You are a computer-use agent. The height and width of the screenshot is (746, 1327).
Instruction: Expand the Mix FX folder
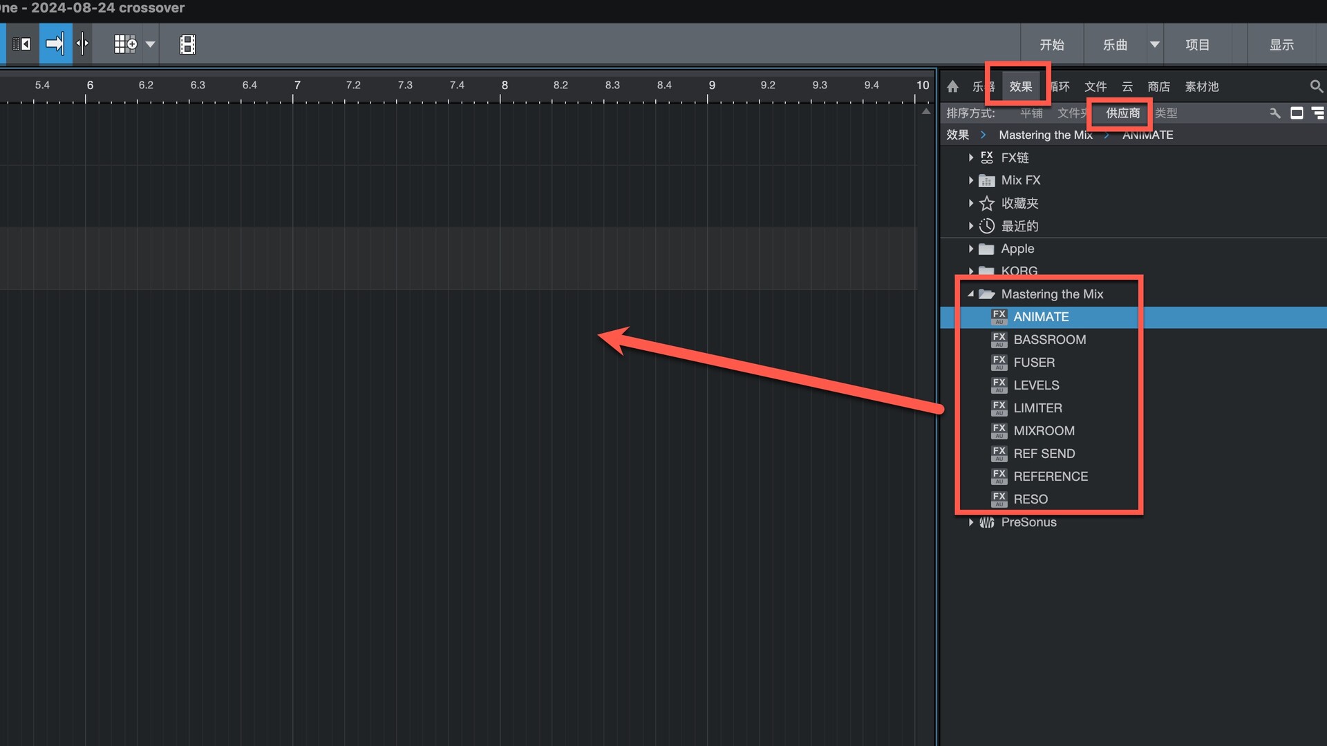(x=971, y=180)
